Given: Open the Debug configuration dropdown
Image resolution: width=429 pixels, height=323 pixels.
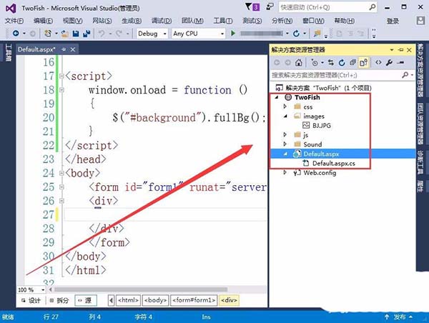Looking at the screenshot, I should click(152, 34).
